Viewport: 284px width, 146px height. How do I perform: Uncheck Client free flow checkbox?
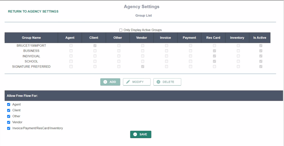[9, 110]
